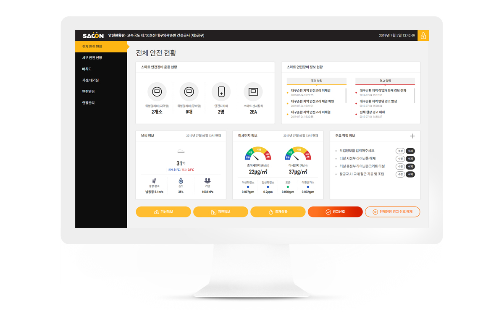Click the lock icon in the header
Viewport: 504px width, 319px height.
pyautogui.click(x=423, y=36)
